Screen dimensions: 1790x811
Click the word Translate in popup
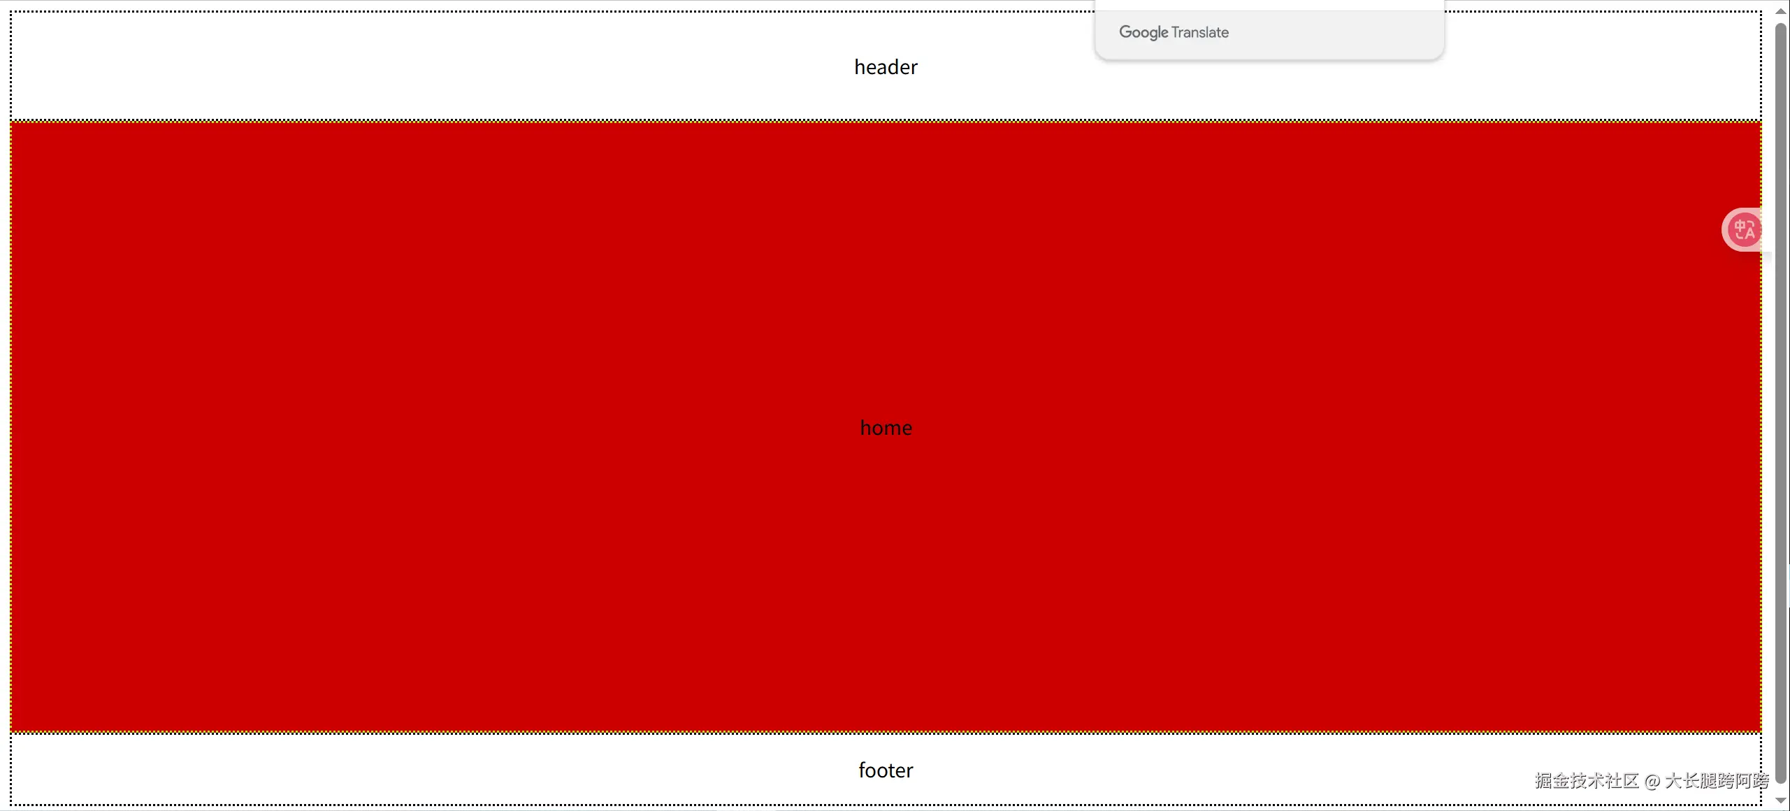click(1200, 32)
